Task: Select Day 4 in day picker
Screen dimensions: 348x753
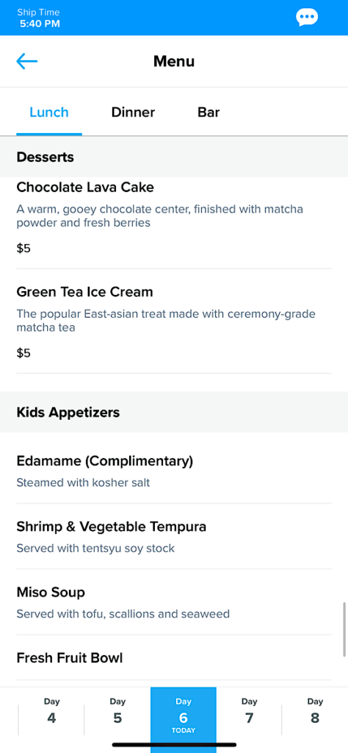Action: coord(51,713)
